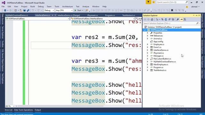Click the New Project toolbar icon

(x=15, y=10)
